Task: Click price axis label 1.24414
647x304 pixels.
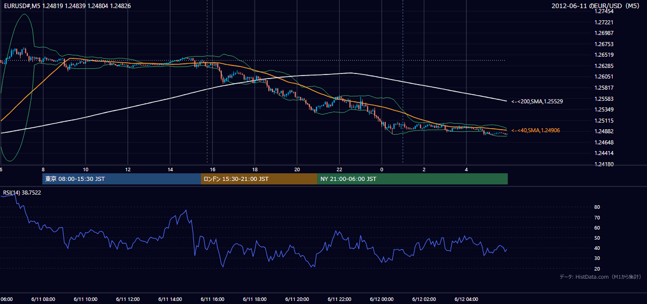Action: (x=604, y=153)
